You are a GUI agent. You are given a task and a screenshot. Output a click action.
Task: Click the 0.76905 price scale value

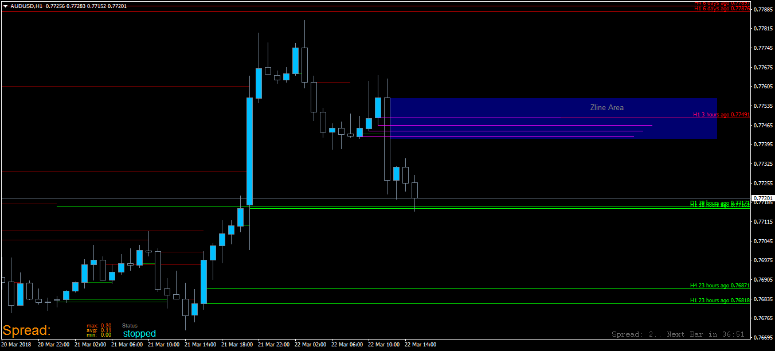pyautogui.click(x=762, y=280)
